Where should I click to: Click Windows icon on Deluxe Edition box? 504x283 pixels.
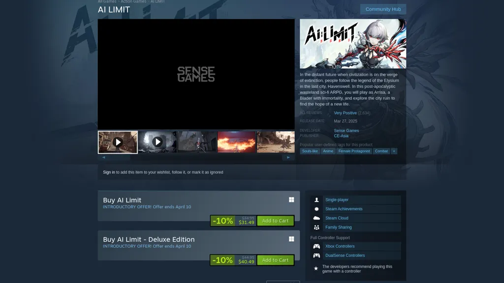coord(291,239)
